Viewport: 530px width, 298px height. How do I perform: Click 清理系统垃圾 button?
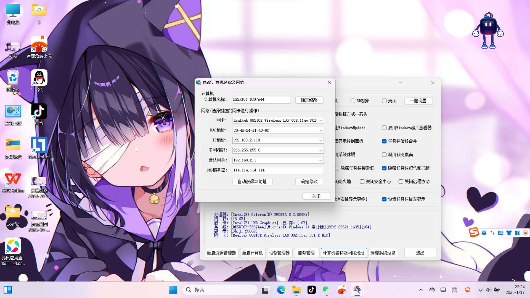(x=383, y=253)
